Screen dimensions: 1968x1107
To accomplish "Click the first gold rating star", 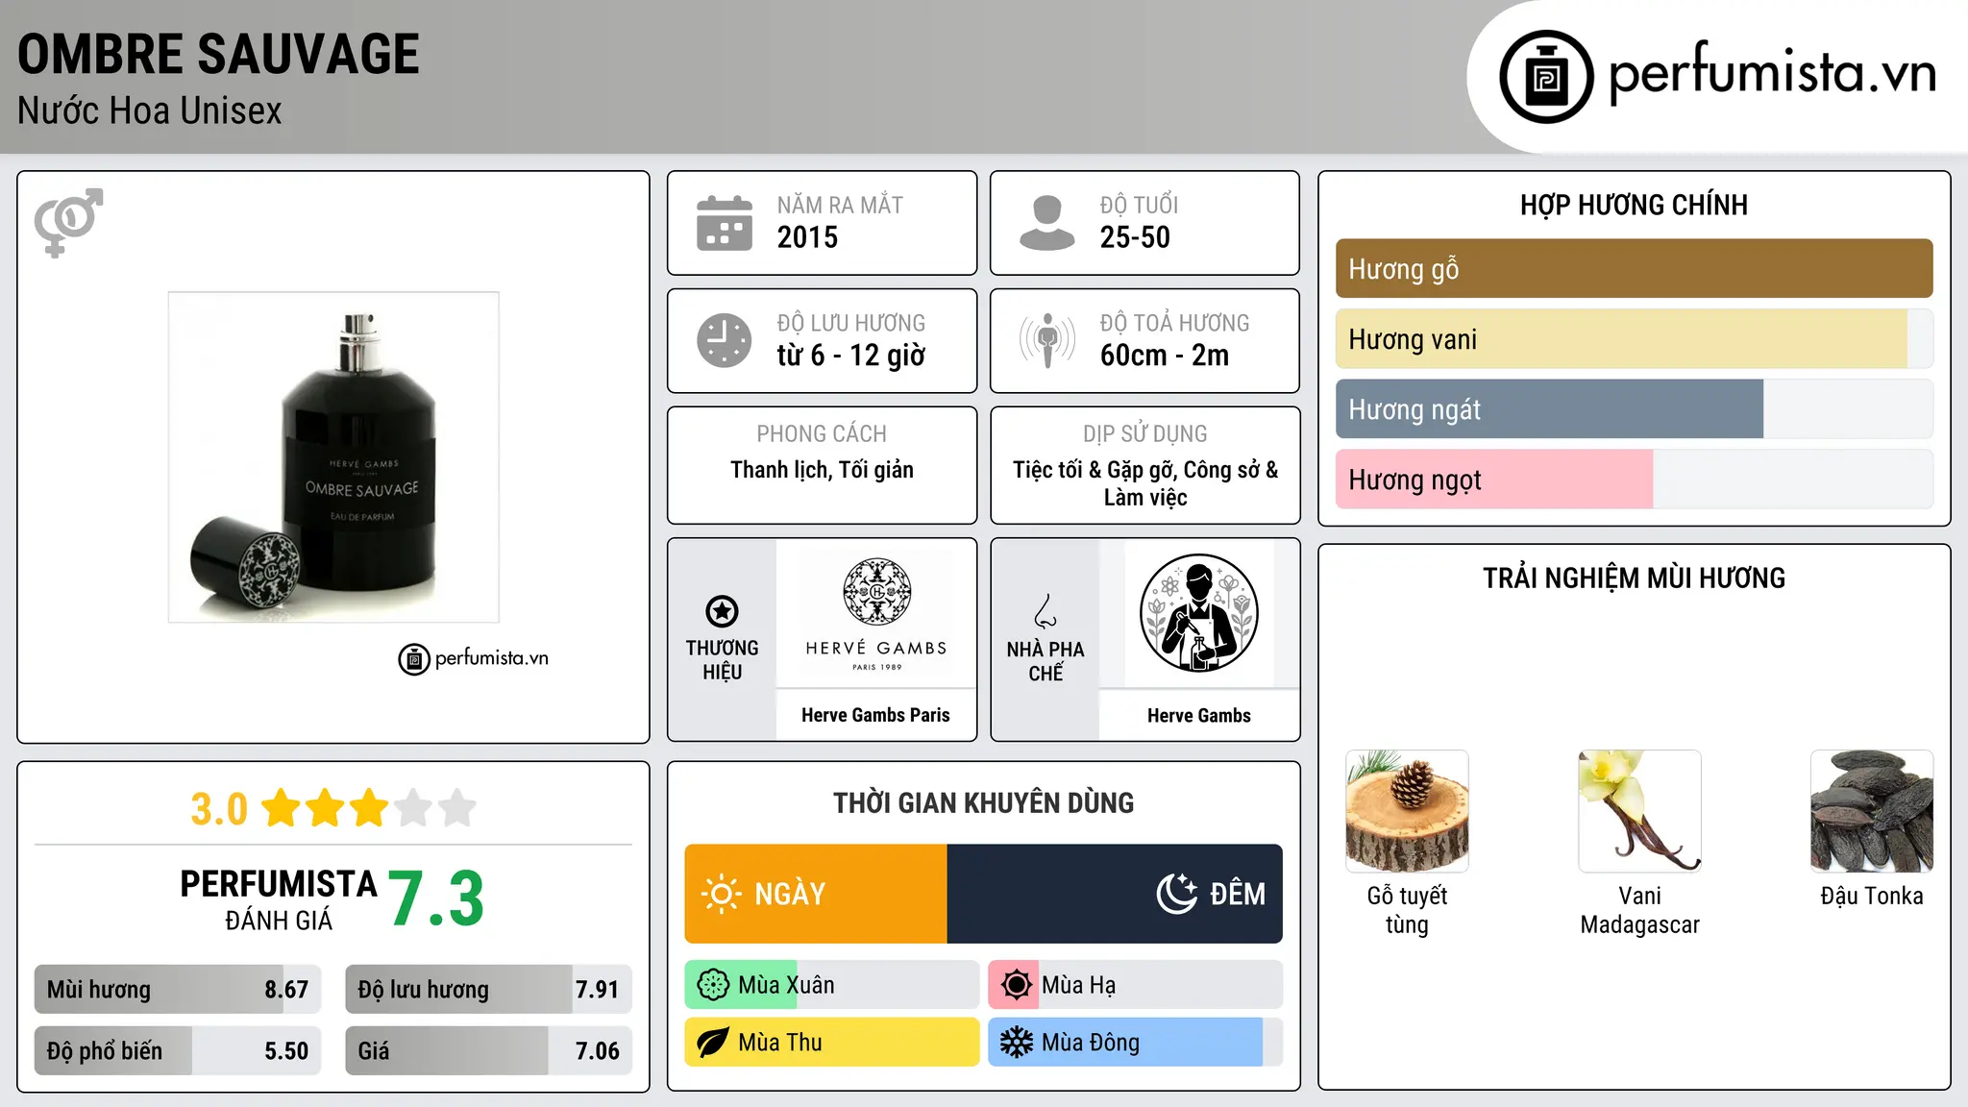I will (282, 808).
